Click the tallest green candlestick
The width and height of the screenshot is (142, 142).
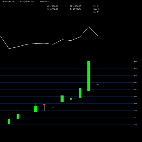[89, 76]
